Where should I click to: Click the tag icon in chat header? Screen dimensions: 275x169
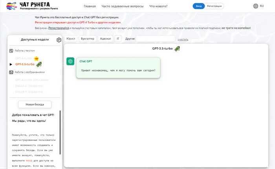coord(177,49)
